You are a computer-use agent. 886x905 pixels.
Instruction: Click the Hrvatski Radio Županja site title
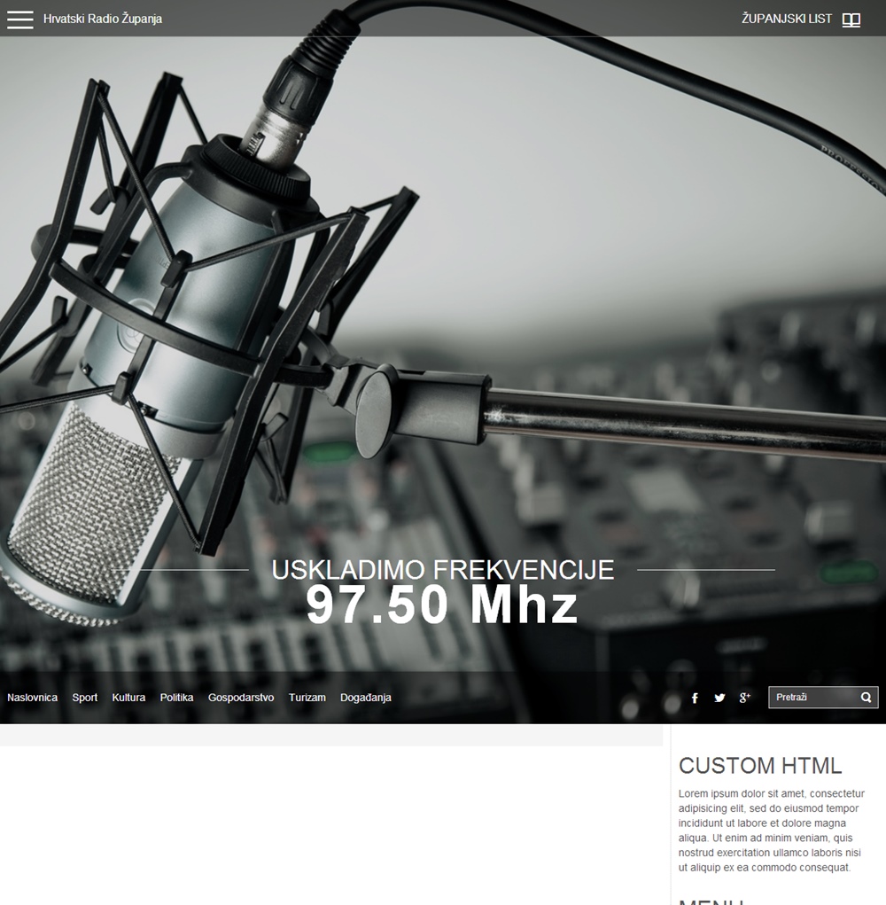coord(103,19)
